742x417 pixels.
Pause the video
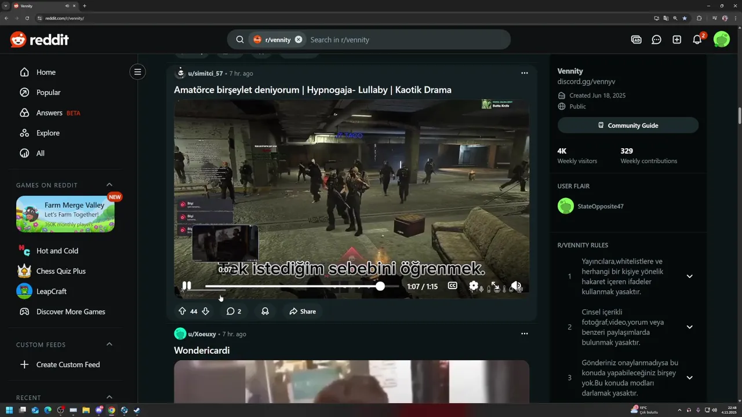(187, 286)
